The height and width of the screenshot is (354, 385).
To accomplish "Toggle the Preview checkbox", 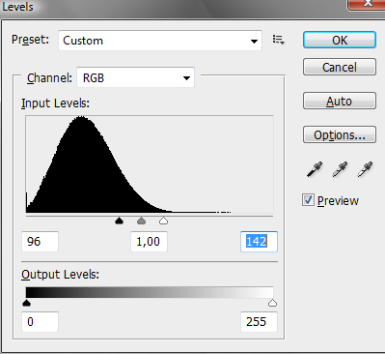I will [308, 200].
